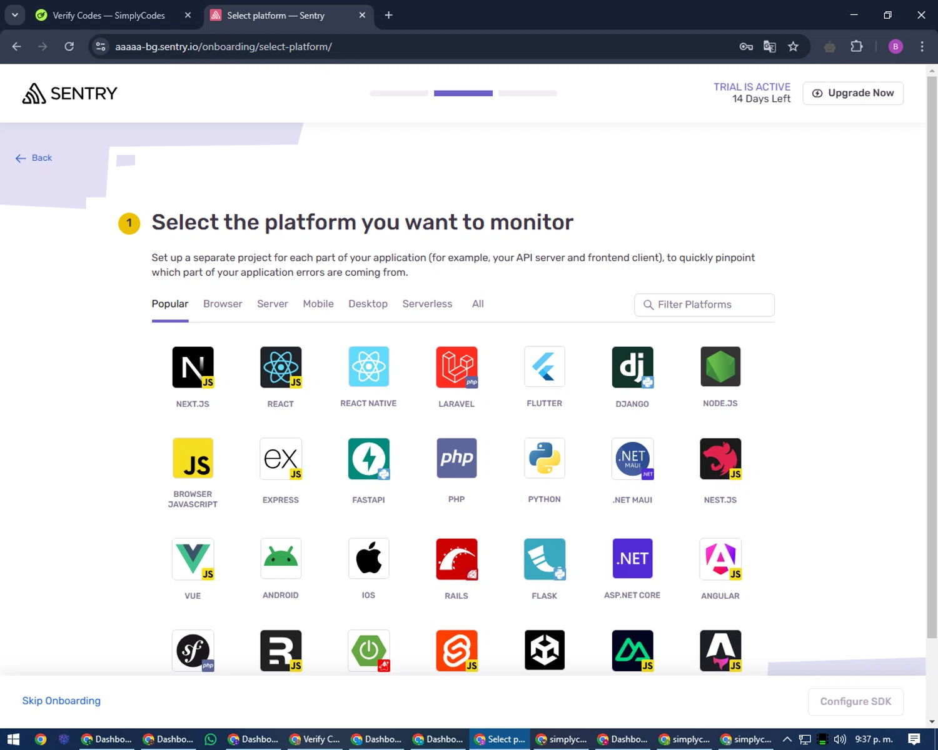Screen dimensions: 938x750
Task: Click Skip Onboarding link
Action: [61, 701]
